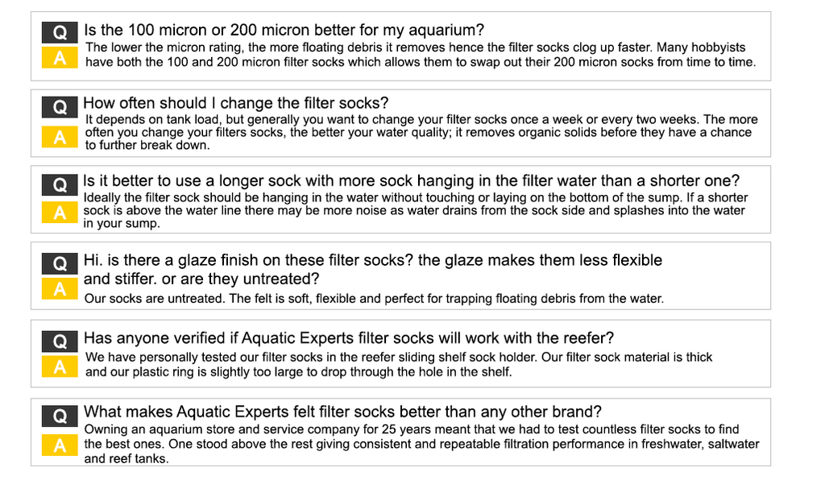This screenshot has height=484, width=825.
Task: Click the 'What makes Aquatic Experts felt filter socks better' heading
Action: pyautogui.click(x=342, y=412)
